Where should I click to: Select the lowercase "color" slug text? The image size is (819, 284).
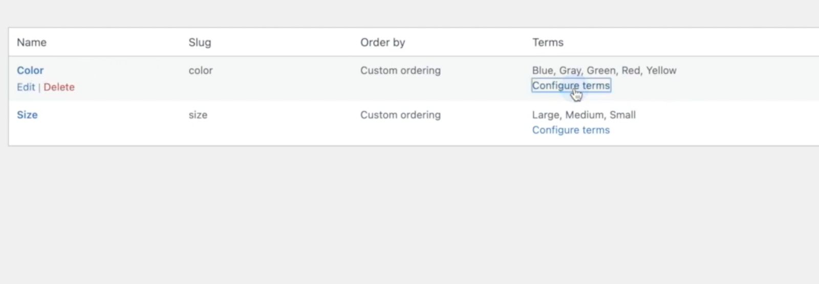[x=200, y=70]
